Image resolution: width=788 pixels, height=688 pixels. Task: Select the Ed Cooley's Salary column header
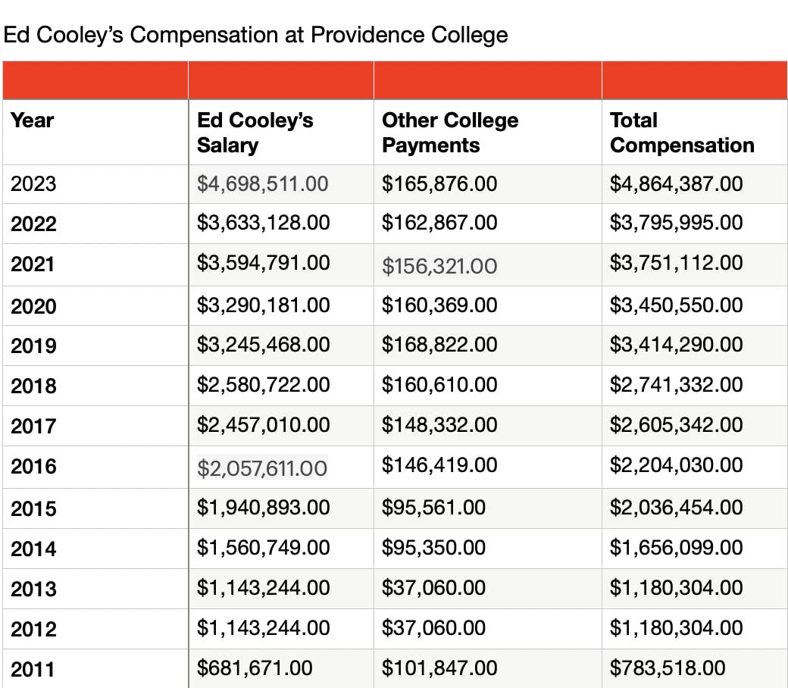click(255, 133)
